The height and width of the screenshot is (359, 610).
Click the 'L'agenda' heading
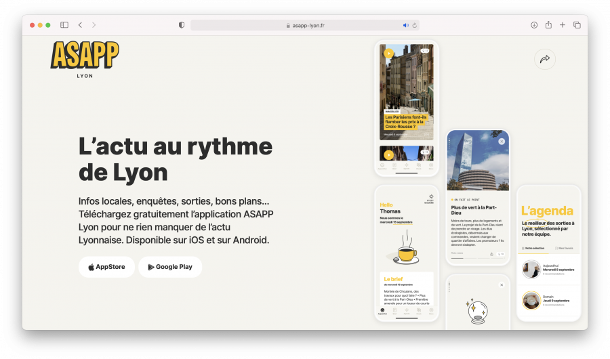(548, 211)
